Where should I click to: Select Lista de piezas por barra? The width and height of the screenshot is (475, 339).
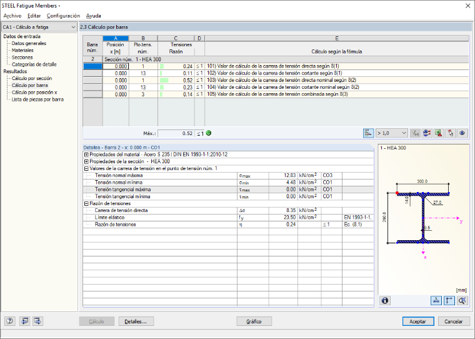click(37, 99)
